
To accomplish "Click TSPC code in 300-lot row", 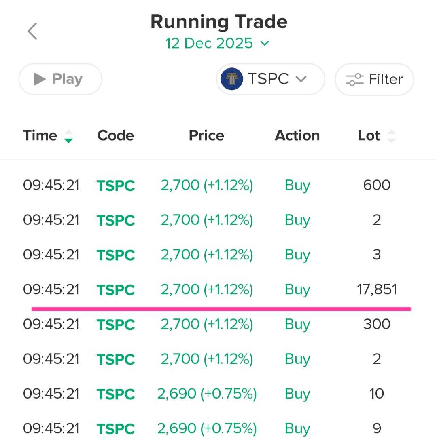I will (116, 325).
